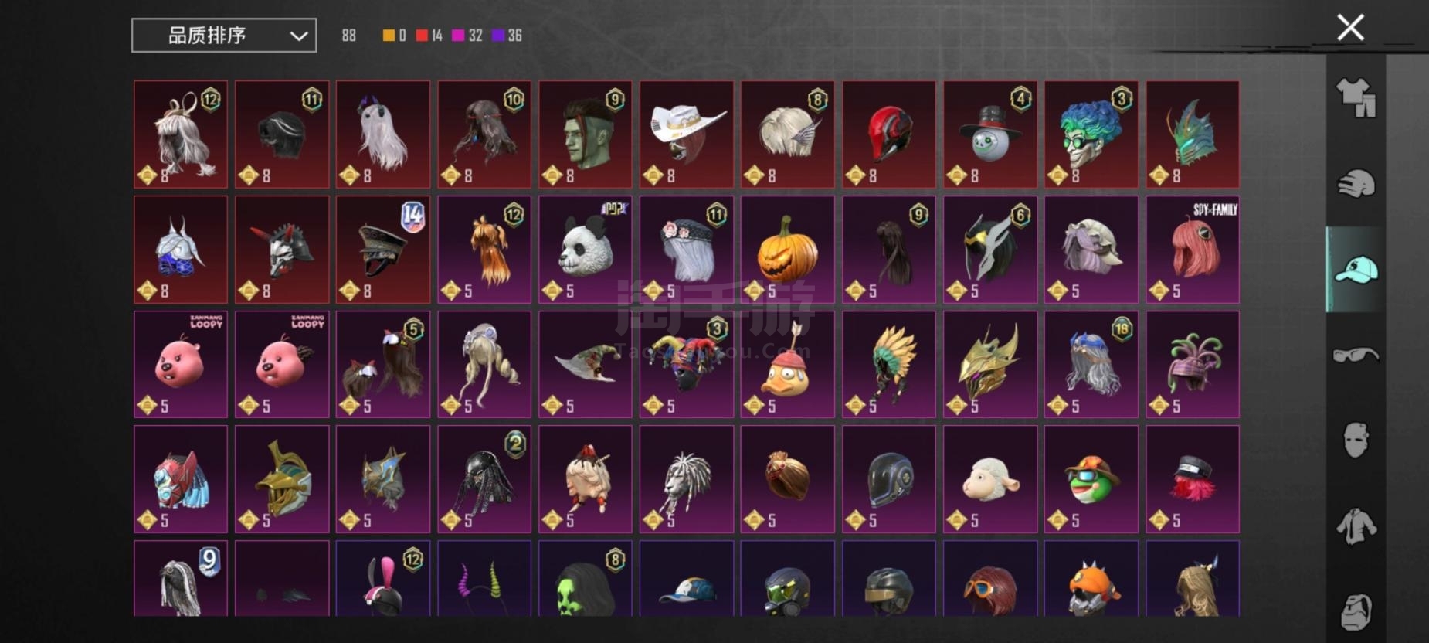Open the outfit sets category icon
Viewport: 1429px width, 643px height.
(1356, 98)
